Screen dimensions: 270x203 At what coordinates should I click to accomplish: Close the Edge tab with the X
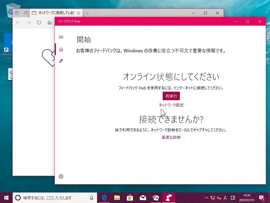click(x=78, y=13)
